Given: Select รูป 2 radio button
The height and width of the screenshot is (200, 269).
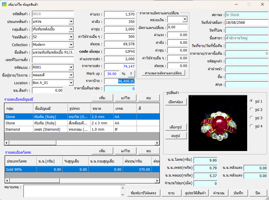Looking at the screenshot, I should tap(251, 109).
